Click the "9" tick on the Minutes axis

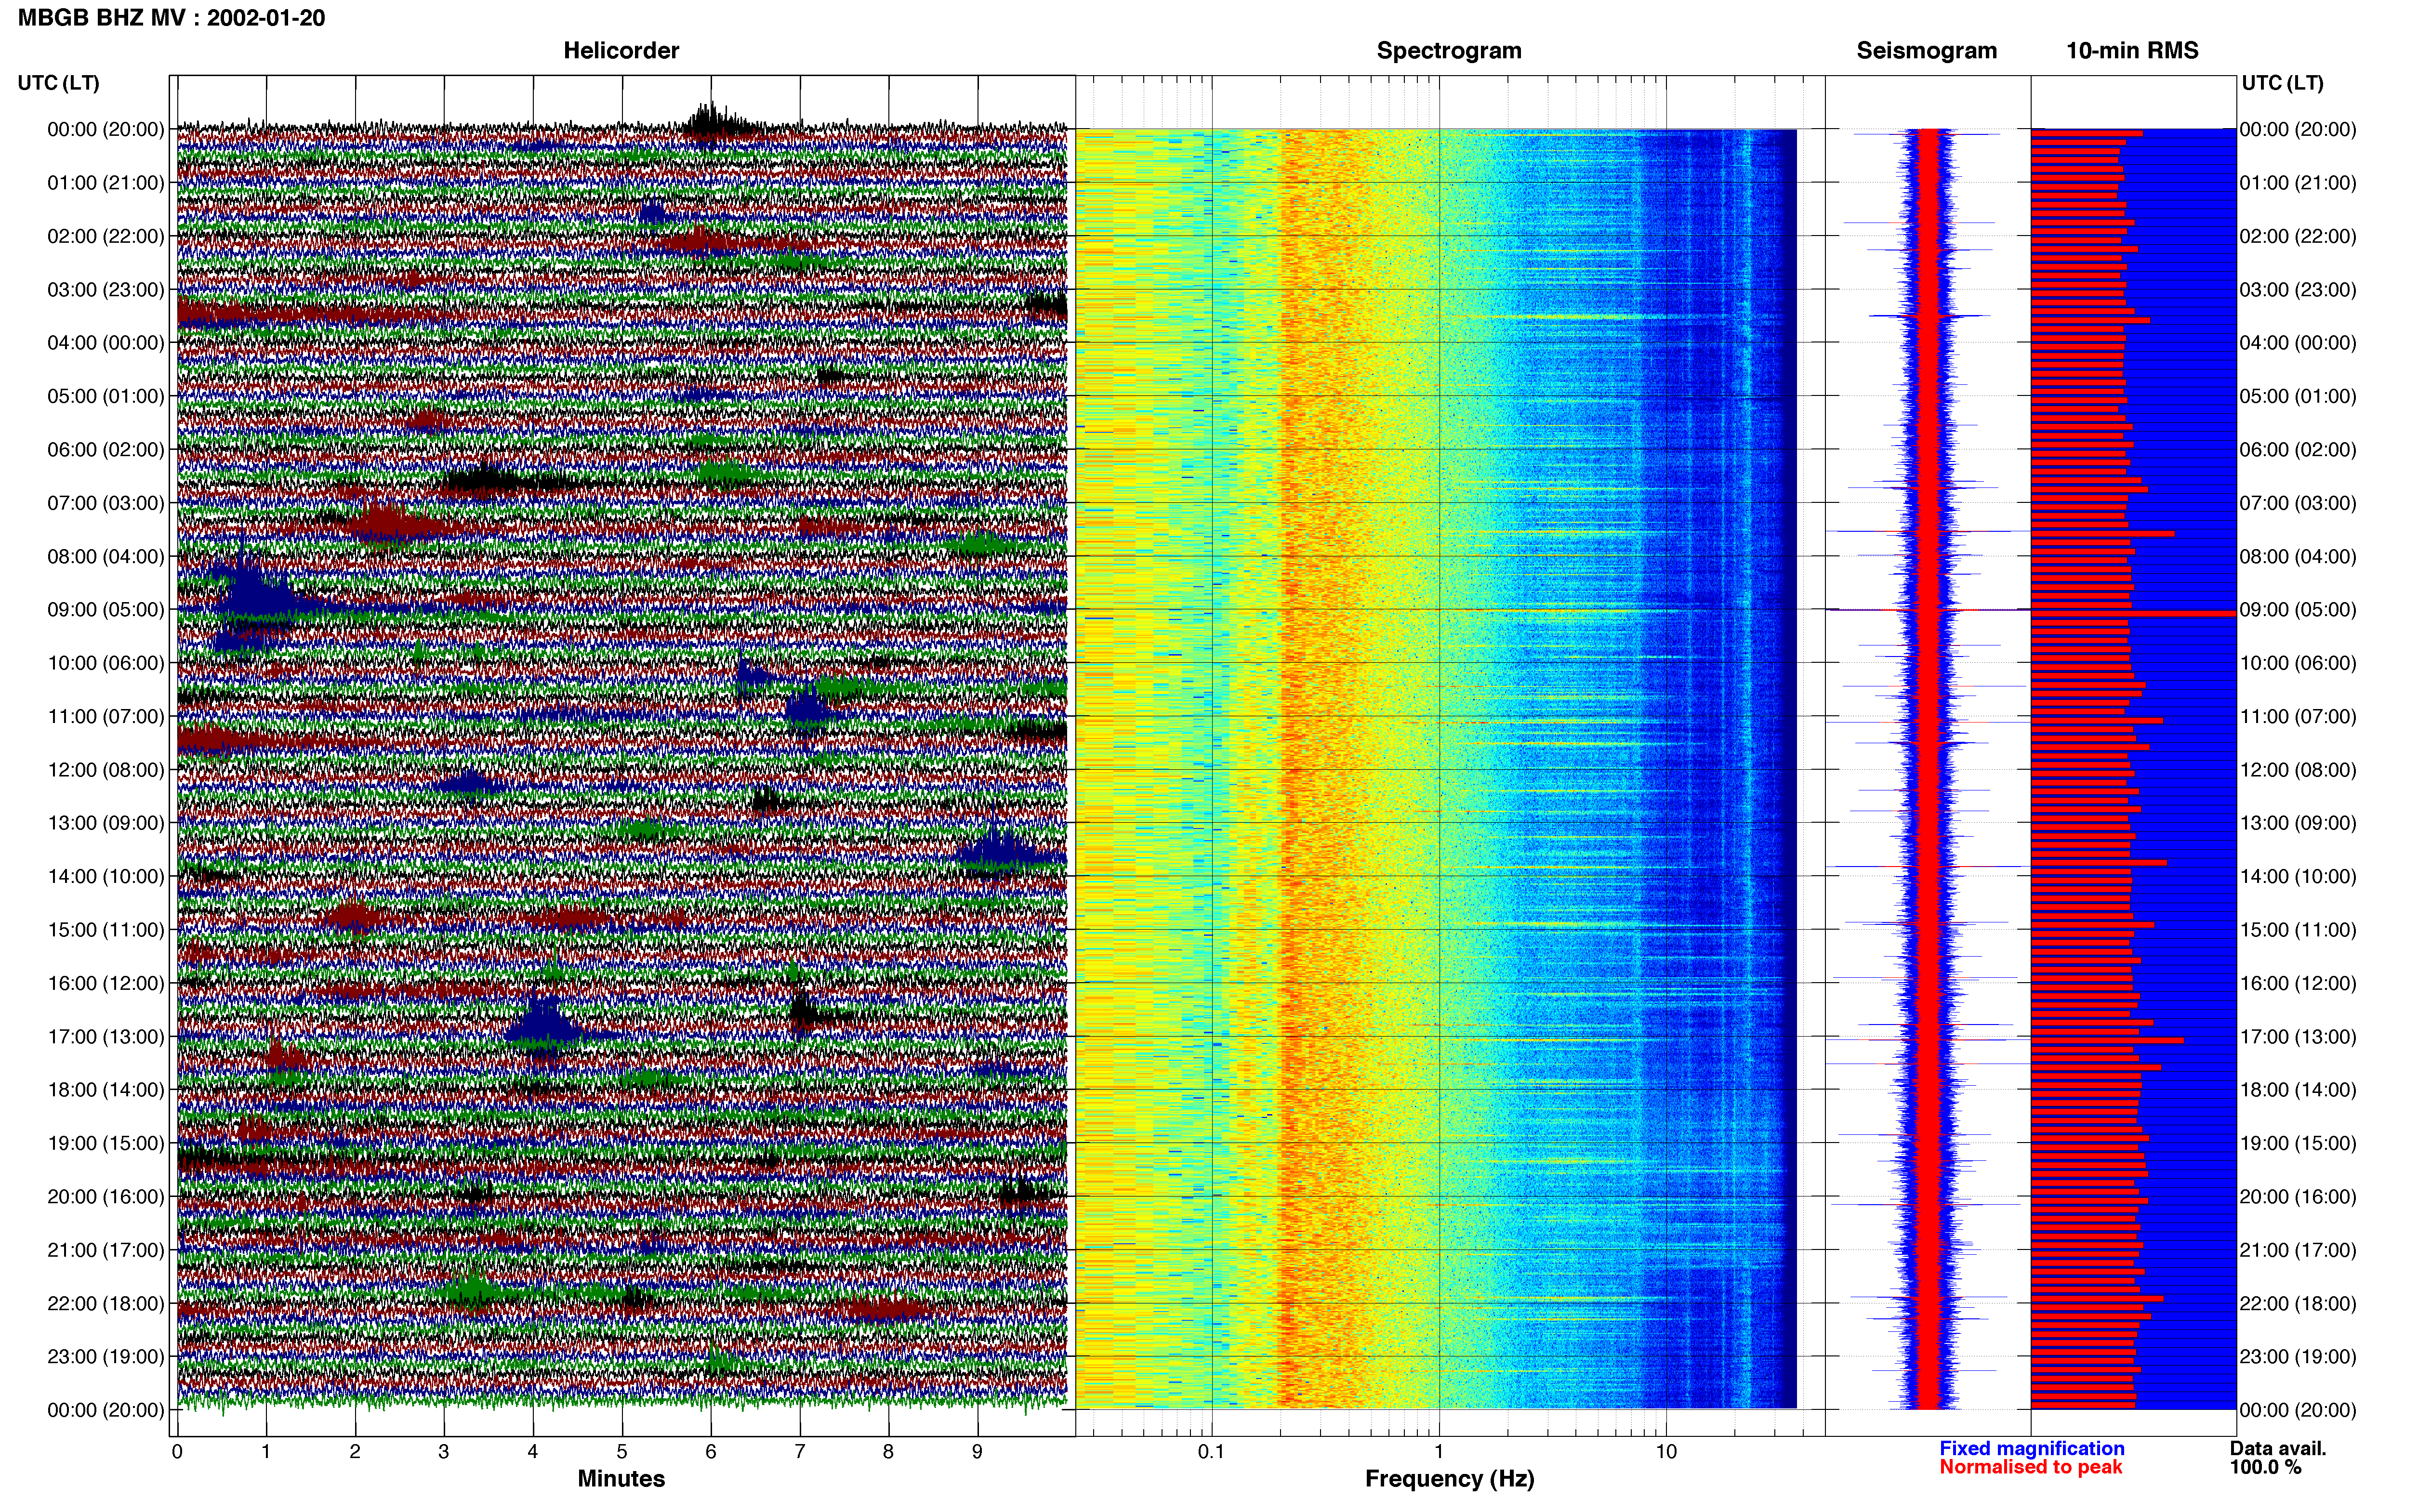point(978,1452)
